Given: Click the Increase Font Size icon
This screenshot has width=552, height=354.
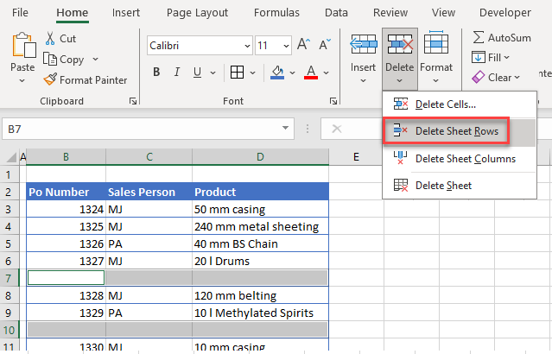Looking at the screenshot, I should click(x=302, y=45).
